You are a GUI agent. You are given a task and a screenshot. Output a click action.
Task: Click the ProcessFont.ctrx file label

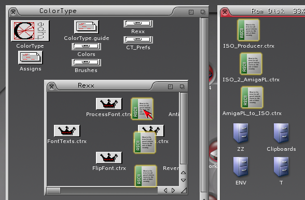coord(109,115)
